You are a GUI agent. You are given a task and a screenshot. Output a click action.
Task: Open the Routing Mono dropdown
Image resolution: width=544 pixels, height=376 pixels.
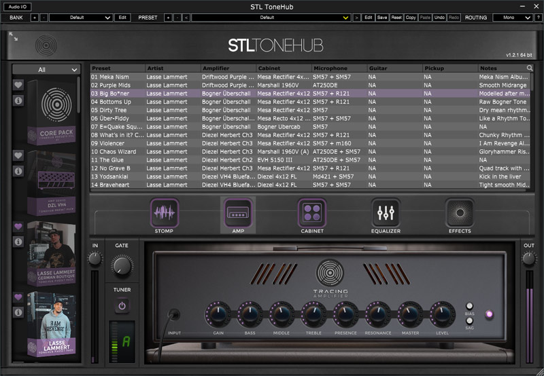tap(512, 17)
